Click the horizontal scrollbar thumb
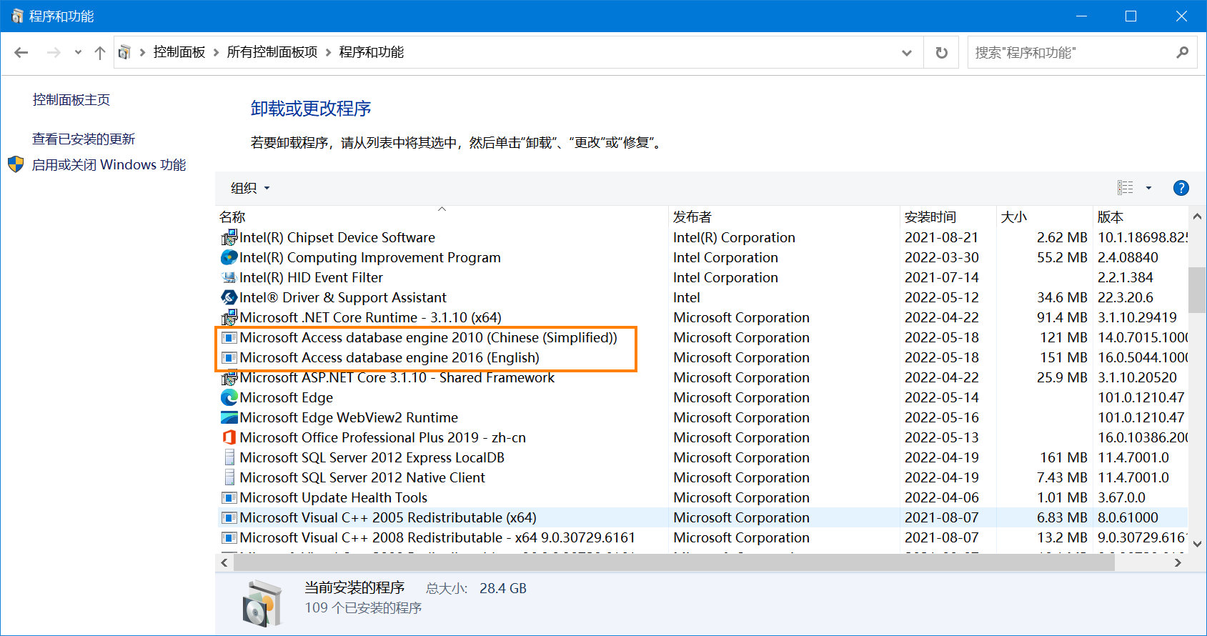1207x636 pixels. (x=673, y=562)
